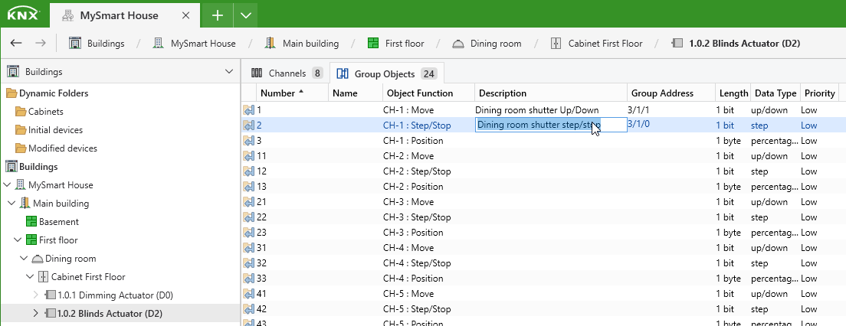Click the description edit field for object 2
The height and width of the screenshot is (326, 846).
tap(551, 125)
